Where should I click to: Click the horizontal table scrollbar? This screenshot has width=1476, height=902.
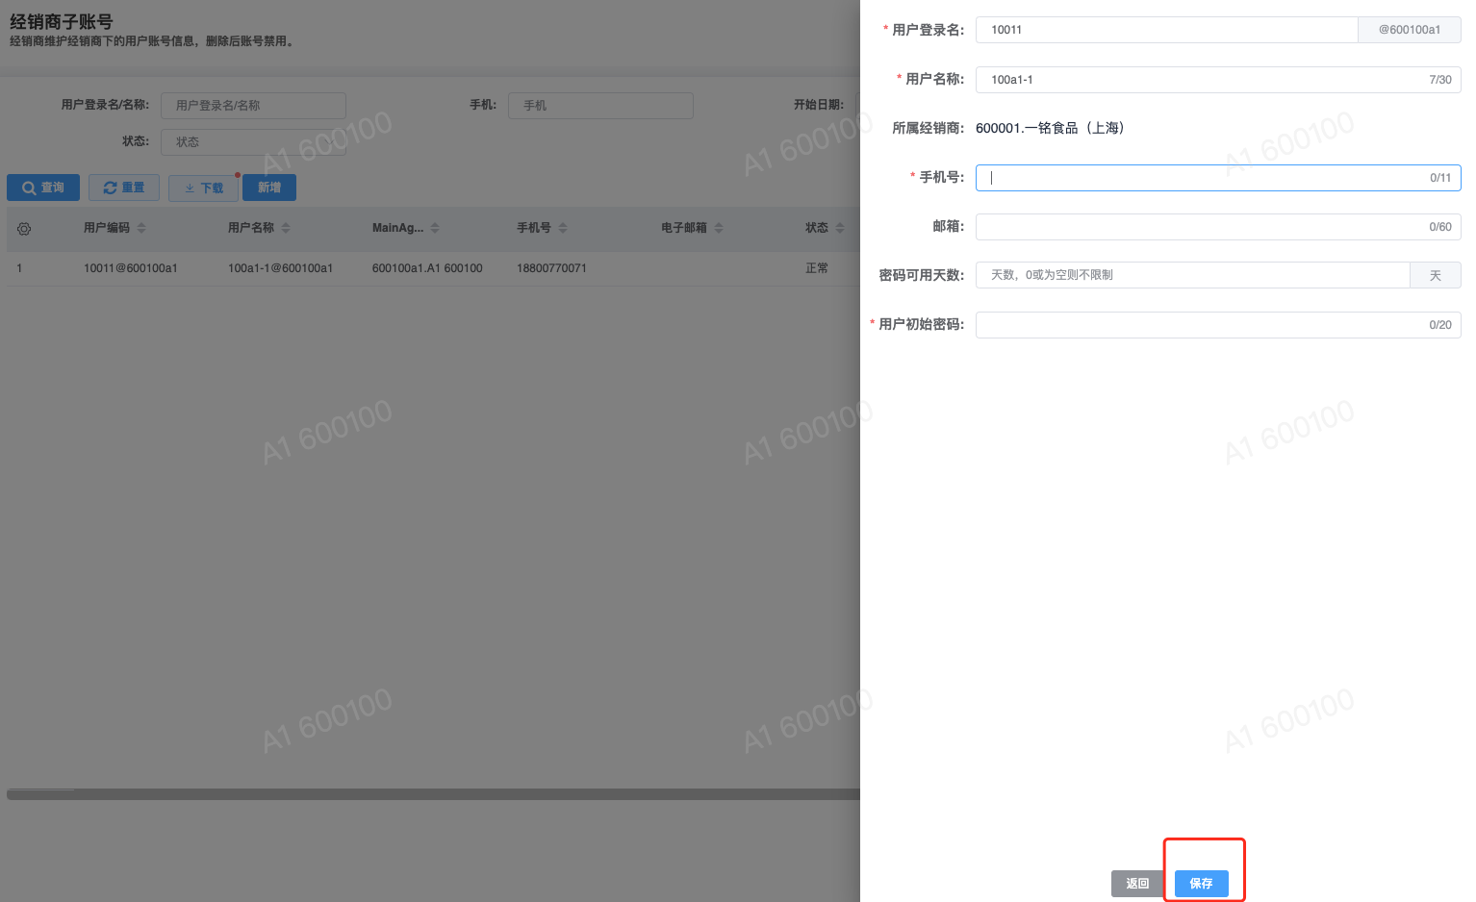pyautogui.click(x=433, y=794)
